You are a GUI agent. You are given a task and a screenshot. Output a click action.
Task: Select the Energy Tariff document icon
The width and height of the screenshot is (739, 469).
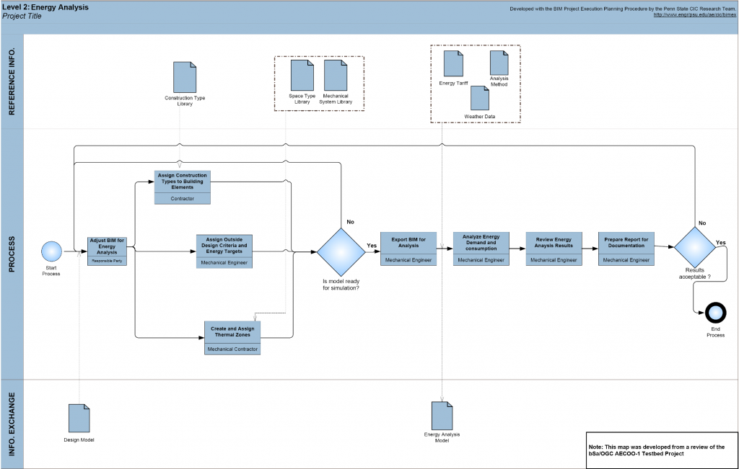coord(453,64)
